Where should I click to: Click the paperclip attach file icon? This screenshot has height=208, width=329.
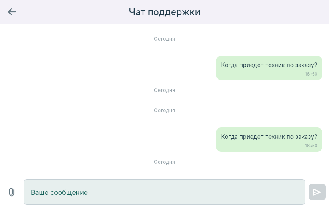12,192
